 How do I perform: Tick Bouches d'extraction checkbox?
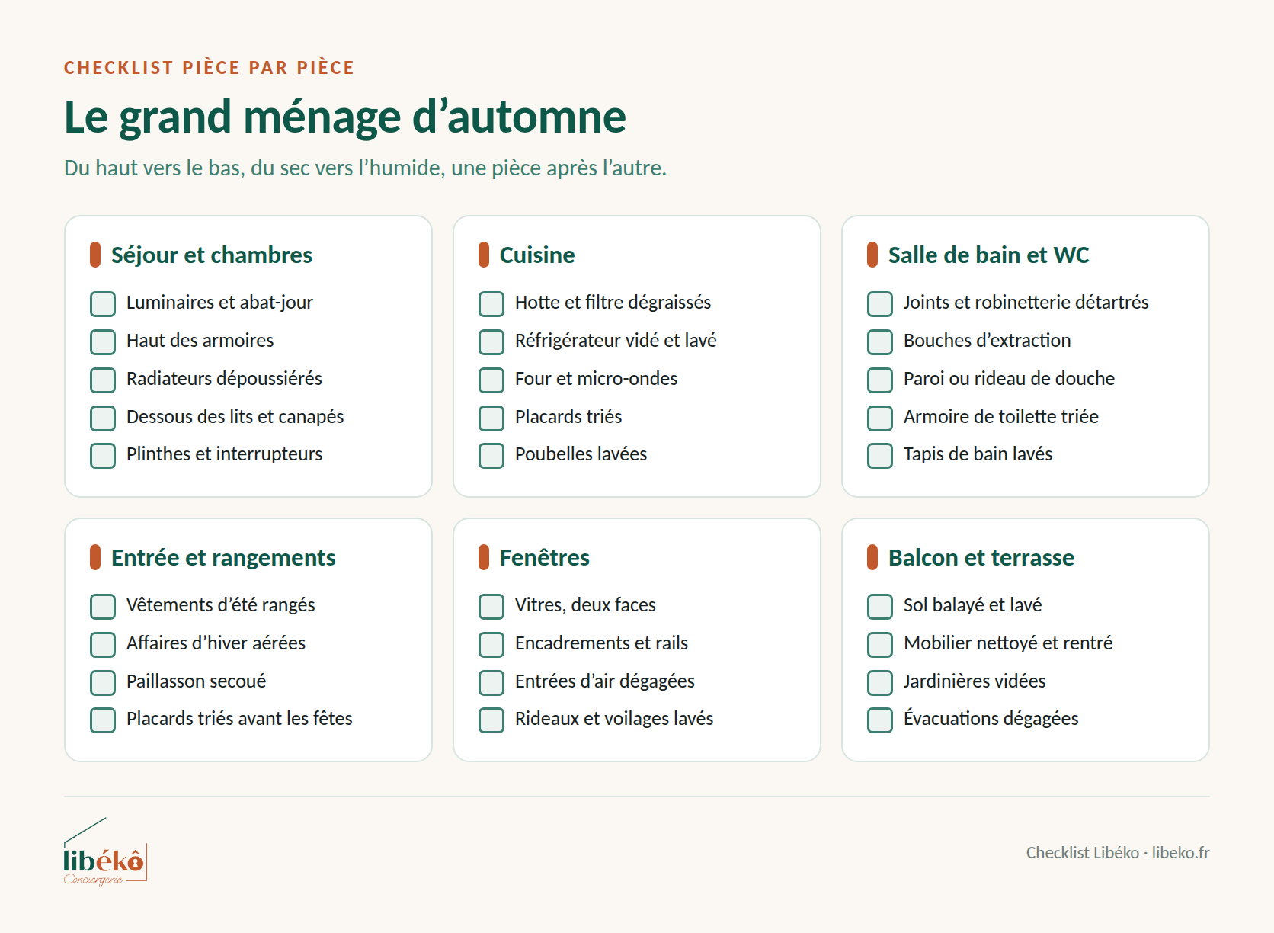tap(880, 341)
